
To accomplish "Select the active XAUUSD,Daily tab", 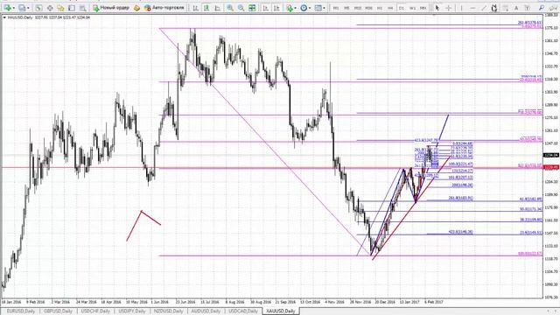I will coord(281,311).
